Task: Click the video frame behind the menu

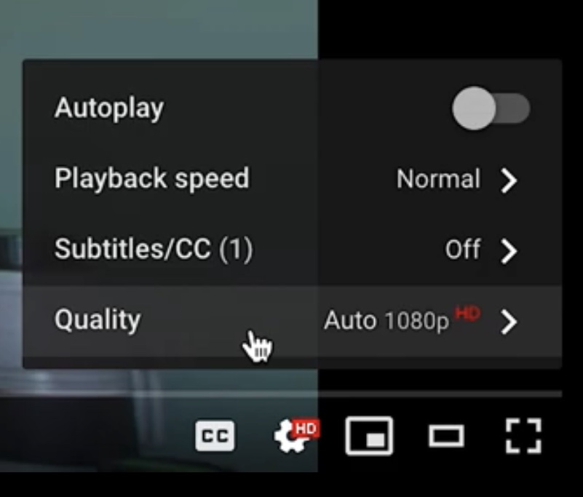Action: click(159, 30)
